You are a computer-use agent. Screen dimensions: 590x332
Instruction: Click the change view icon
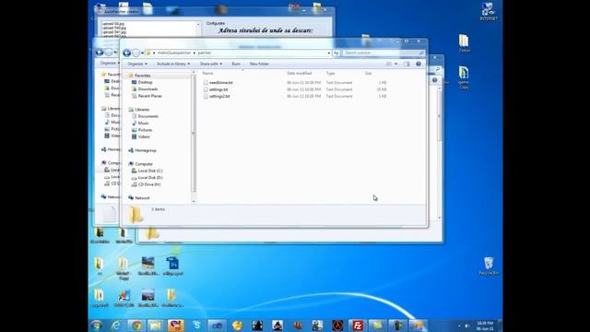tap(389, 64)
